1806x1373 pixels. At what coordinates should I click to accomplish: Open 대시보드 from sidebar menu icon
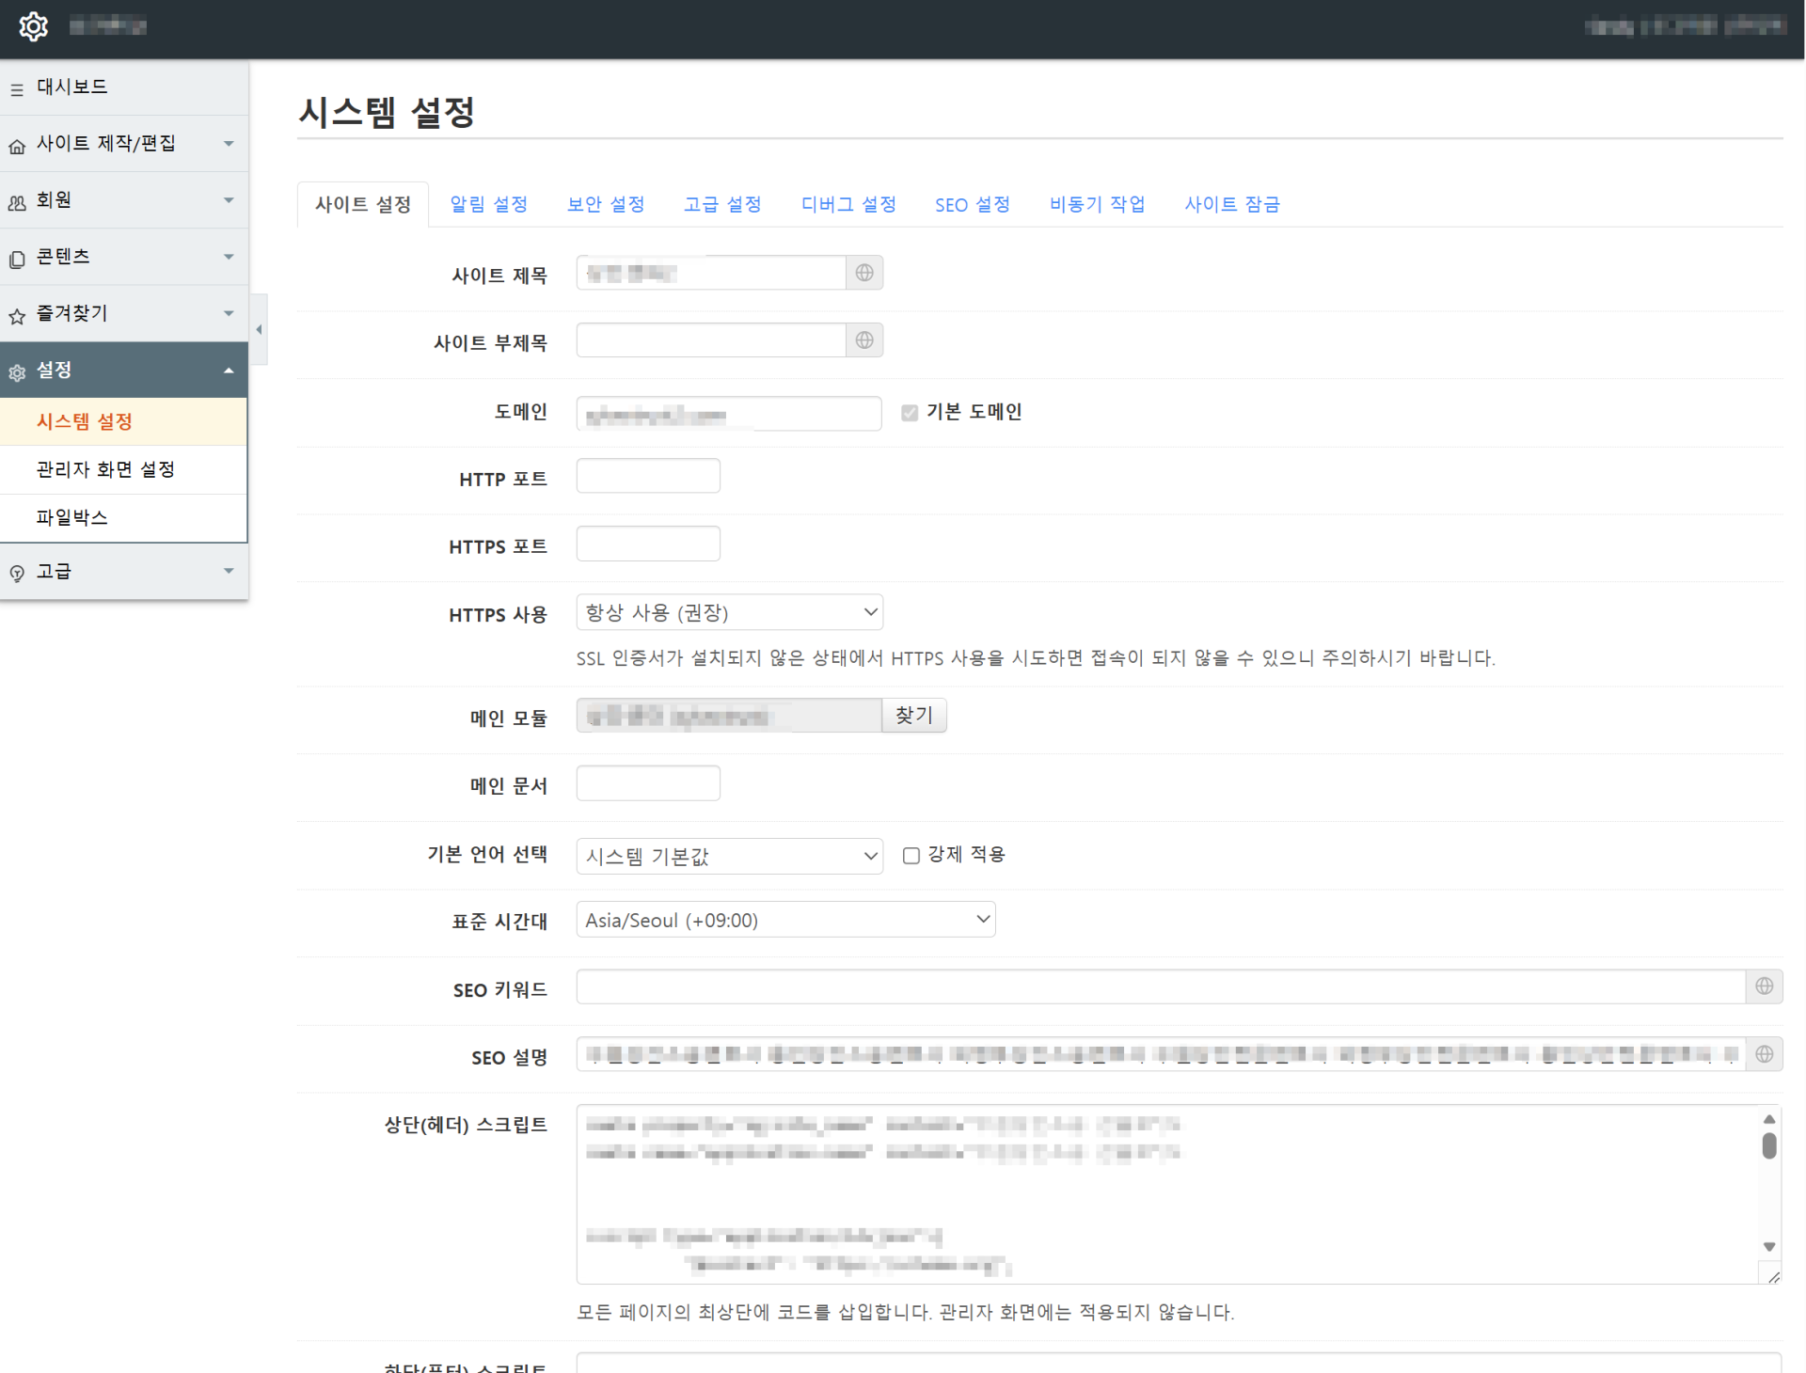[x=17, y=89]
